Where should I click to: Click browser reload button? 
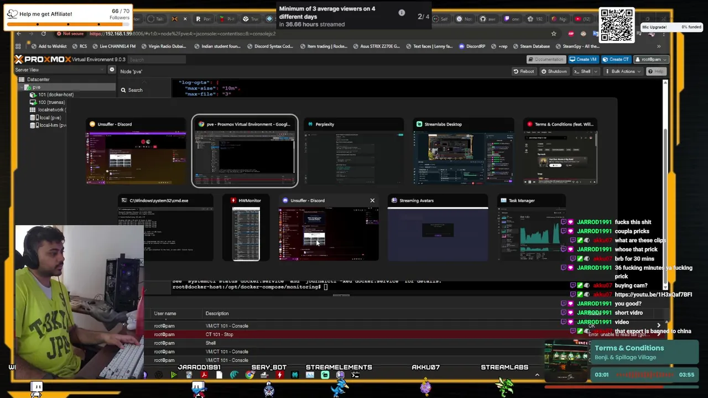coord(43,34)
